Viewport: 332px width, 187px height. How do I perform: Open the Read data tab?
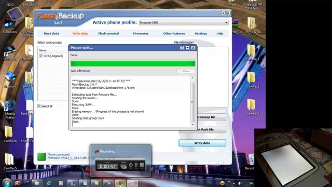51,34
